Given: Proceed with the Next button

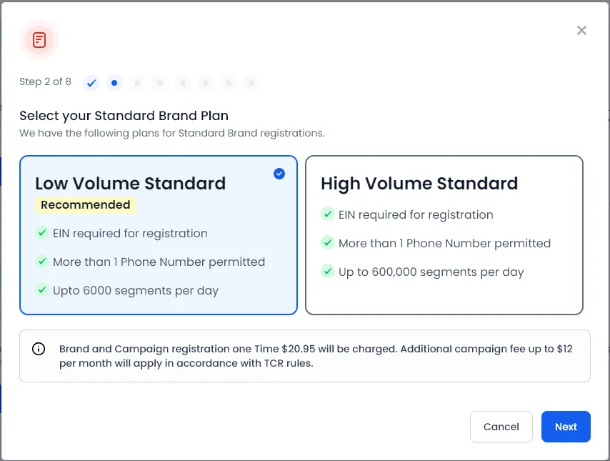Looking at the screenshot, I should point(566,427).
